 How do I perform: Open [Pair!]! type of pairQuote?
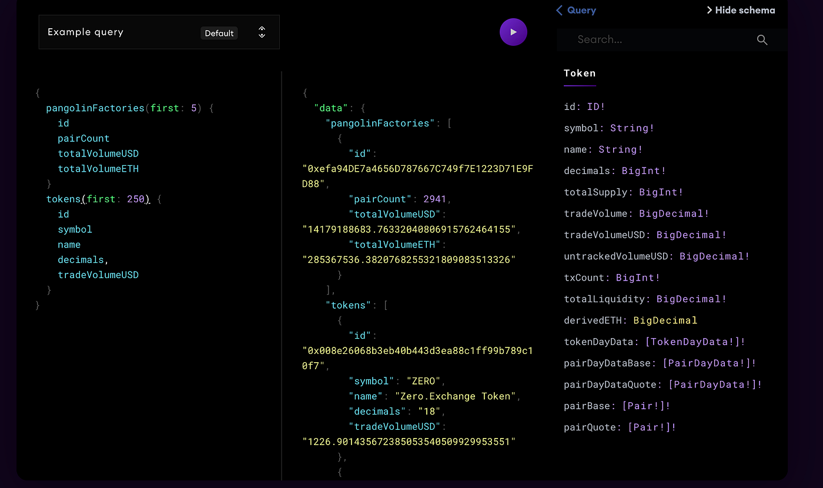pos(652,427)
